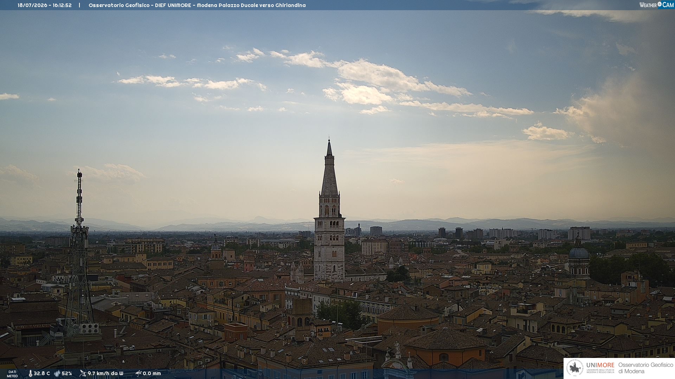Click the wind vane anemometer icon
675x379 pixels.
tap(83, 373)
